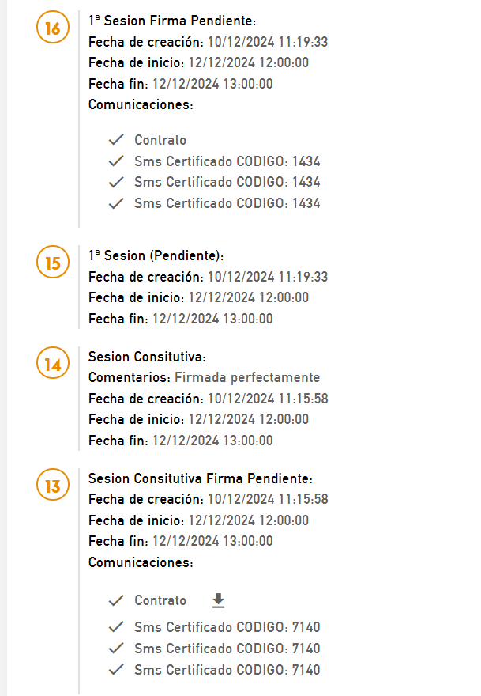Click checkmark of first Sms CODIGO 1434 entry
Viewport: 481px width, 696px height.
tap(117, 161)
